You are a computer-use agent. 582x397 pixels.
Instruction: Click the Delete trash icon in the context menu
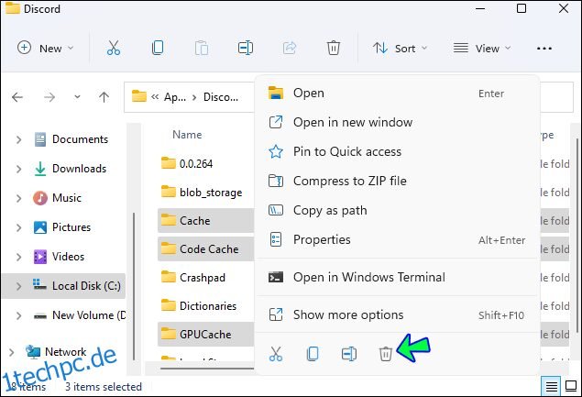[386, 354]
